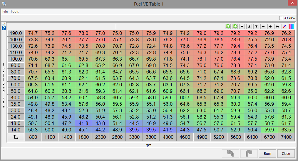The height and width of the screenshot is (161, 298).
Task: Click the redo curved-arrow button
Action: 249,153
